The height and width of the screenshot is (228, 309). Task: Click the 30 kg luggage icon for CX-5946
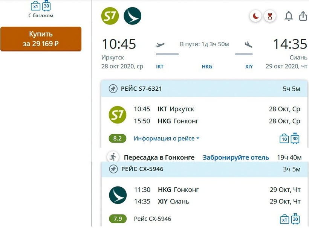(295, 219)
